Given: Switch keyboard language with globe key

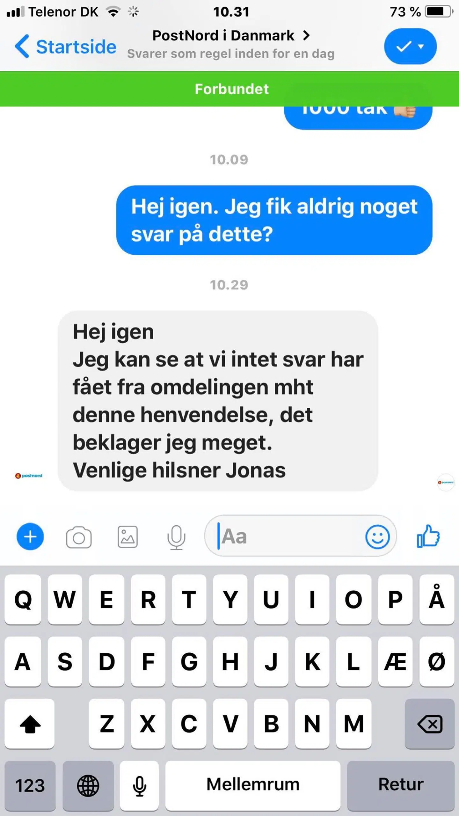Looking at the screenshot, I should 88,785.
